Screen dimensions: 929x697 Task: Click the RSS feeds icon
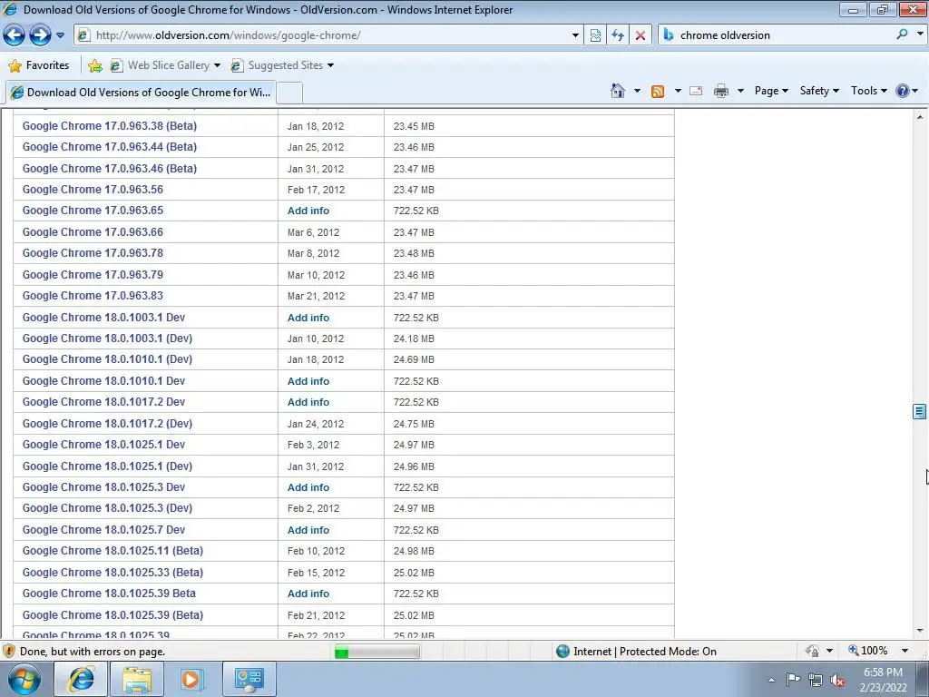(x=658, y=91)
